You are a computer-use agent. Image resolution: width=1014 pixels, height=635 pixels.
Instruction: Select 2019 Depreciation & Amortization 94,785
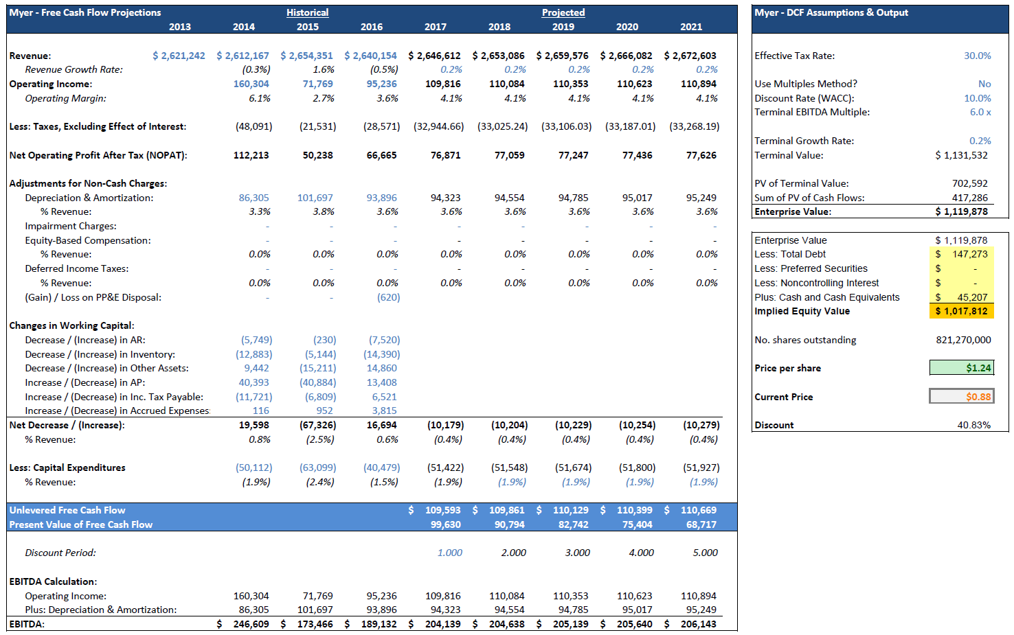[x=573, y=198]
